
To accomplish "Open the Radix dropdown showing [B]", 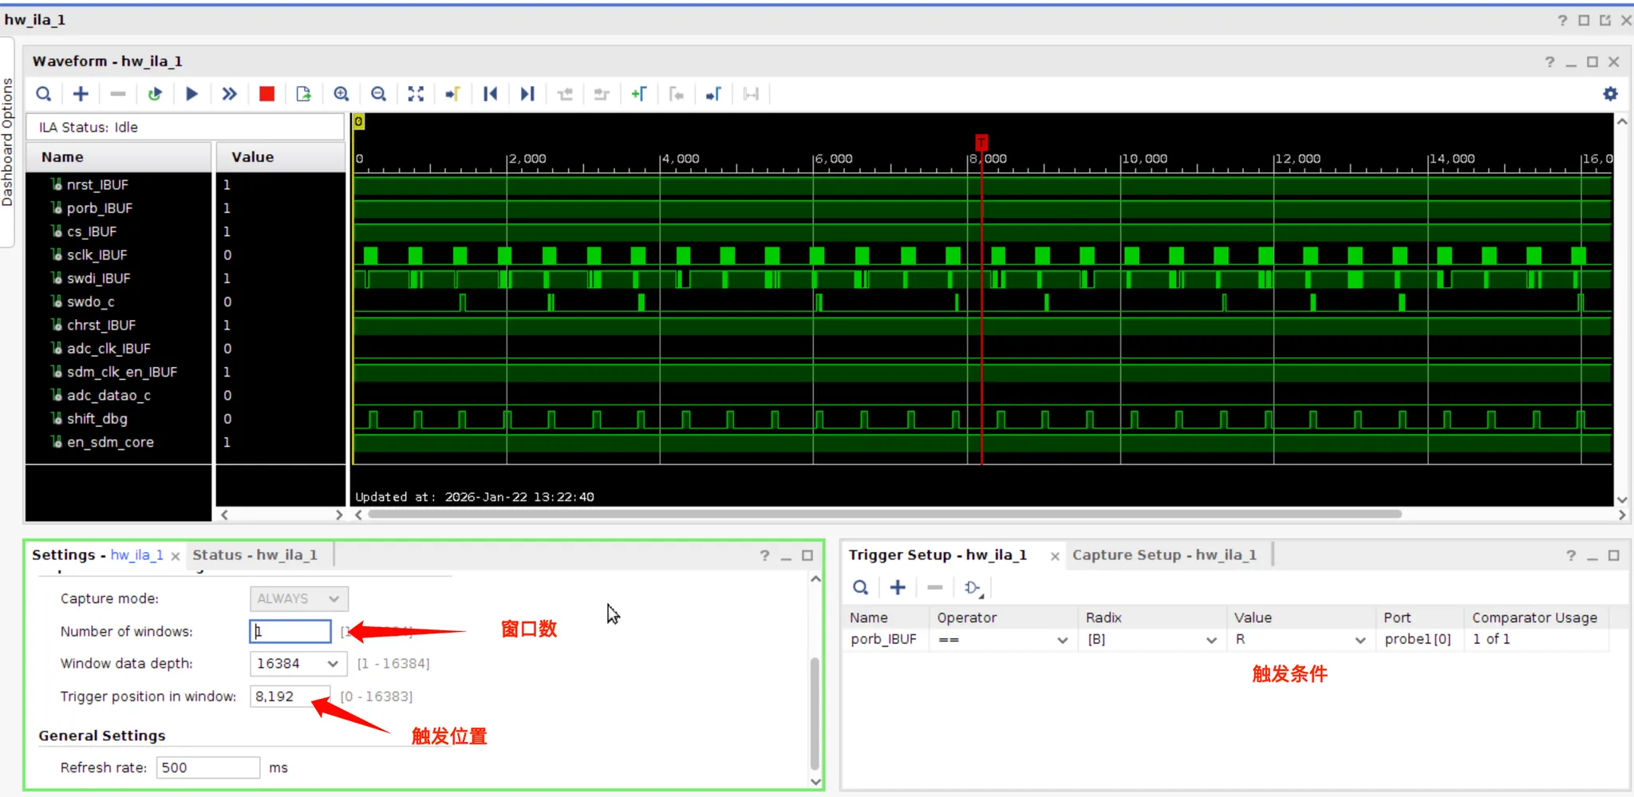I will pyautogui.click(x=1211, y=640).
